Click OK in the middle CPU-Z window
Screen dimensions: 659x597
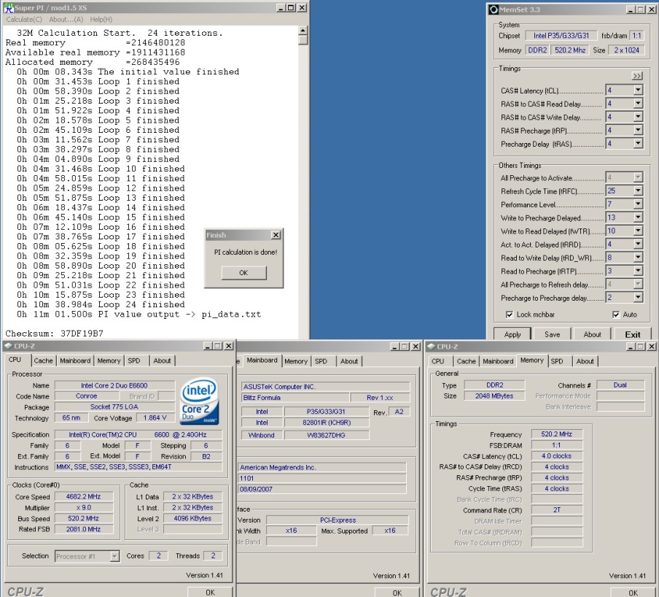click(397, 593)
